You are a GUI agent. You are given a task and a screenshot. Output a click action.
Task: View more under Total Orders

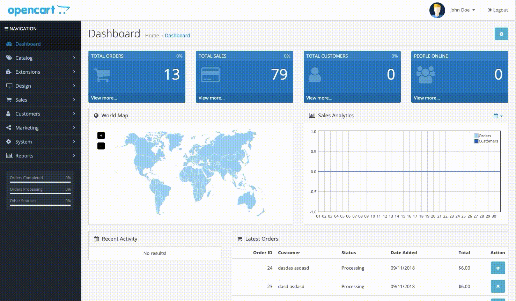point(104,98)
